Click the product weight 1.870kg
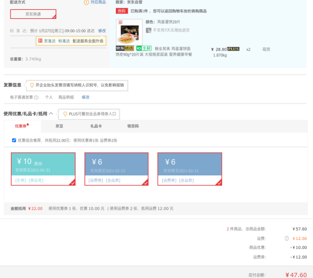 tap(220, 55)
